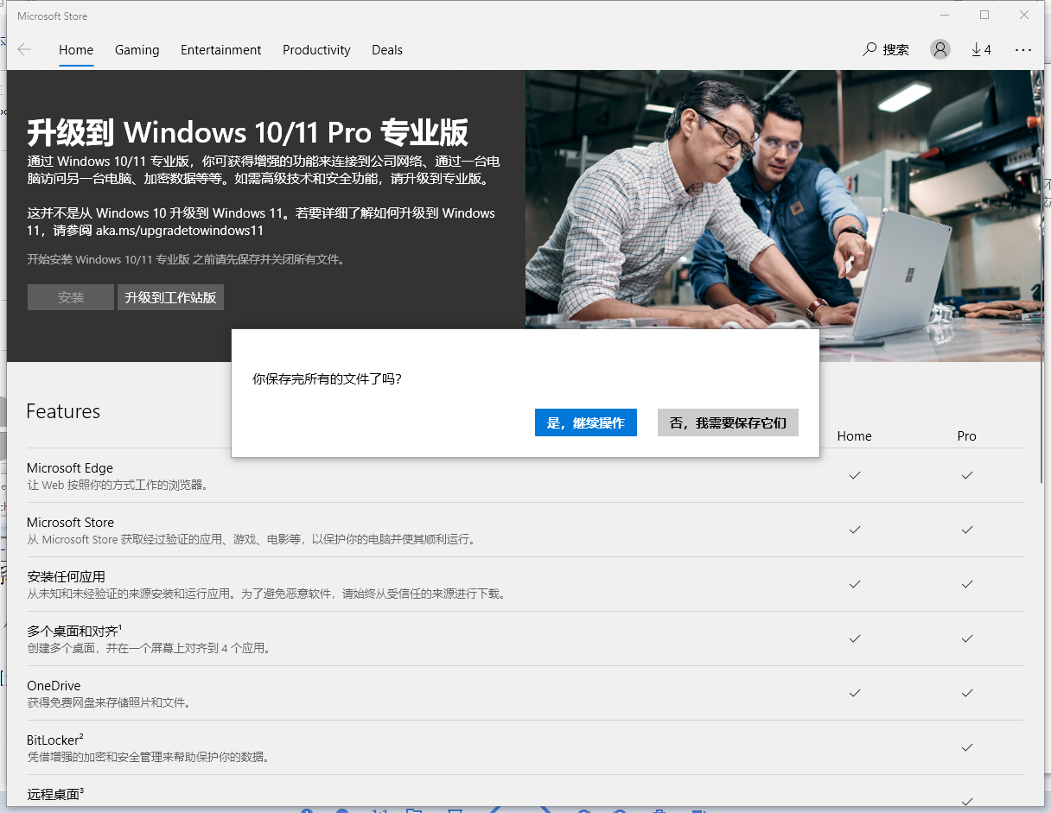Select the Deals tab
1051x813 pixels.
387,50
